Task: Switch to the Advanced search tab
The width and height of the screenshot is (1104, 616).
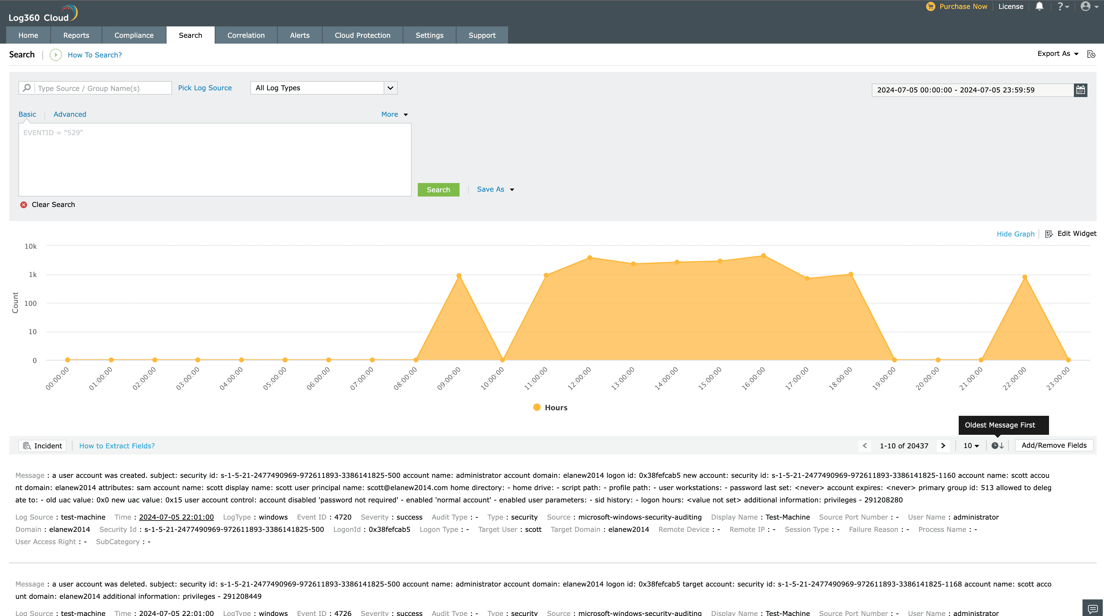Action: [70, 114]
